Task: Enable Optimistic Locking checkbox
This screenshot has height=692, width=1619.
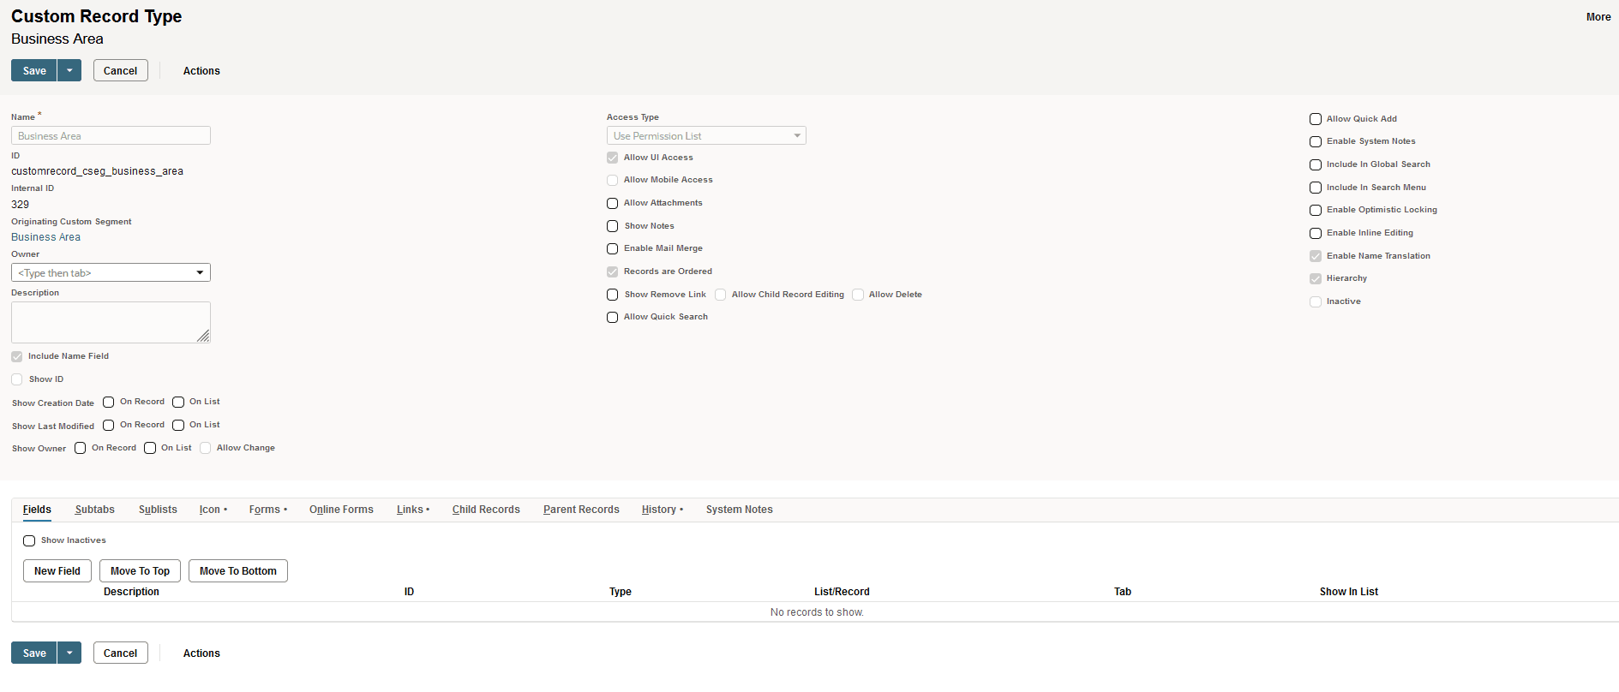Action: pos(1316,210)
